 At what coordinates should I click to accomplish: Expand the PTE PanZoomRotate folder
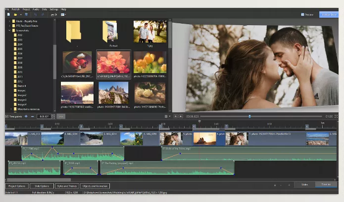[x=9, y=26]
